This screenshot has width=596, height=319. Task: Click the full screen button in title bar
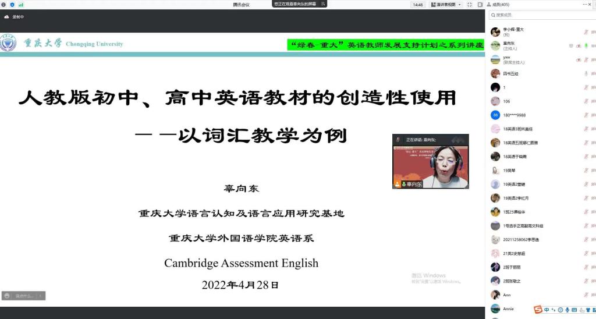click(470, 5)
